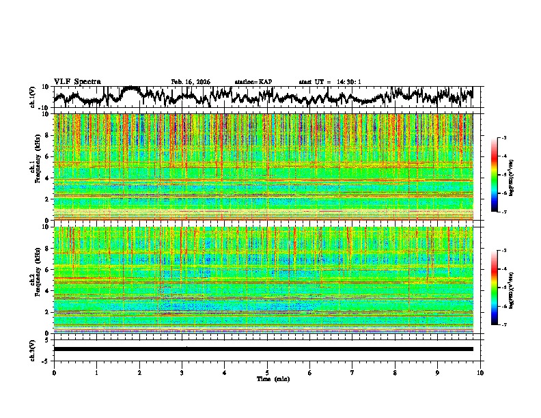Click the time axis tick label "7"

pyautogui.click(x=352, y=373)
